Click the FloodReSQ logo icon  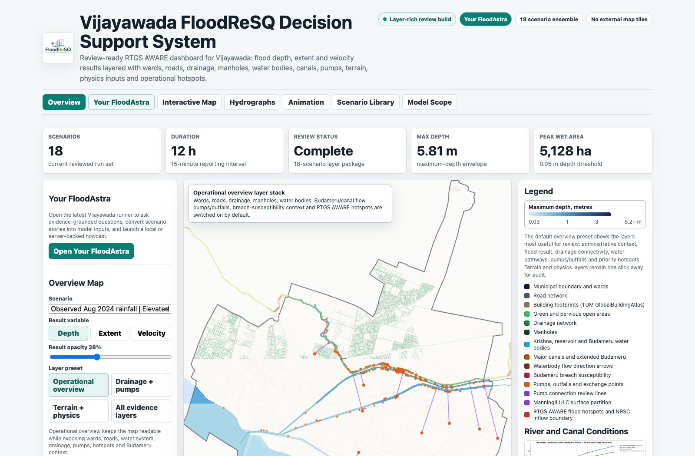(x=58, y=48)
